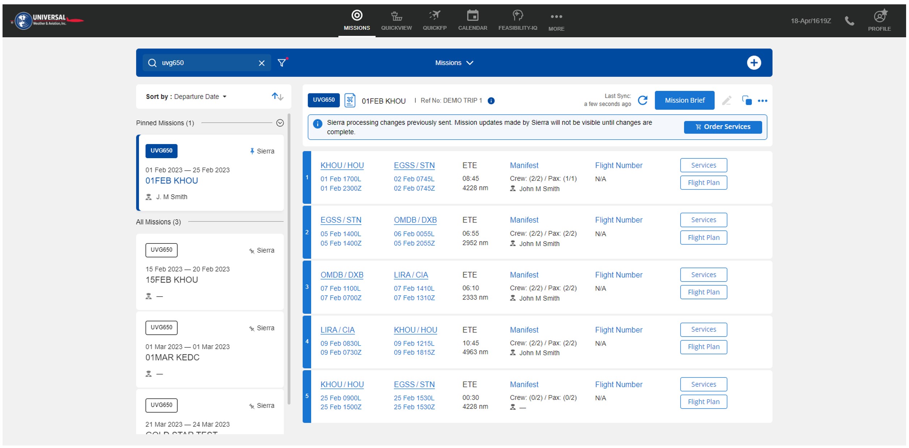The height and width of the screenshot is (448, 909).
Task: Select leg number 3 marker
Action: click(x=307, y=287)
